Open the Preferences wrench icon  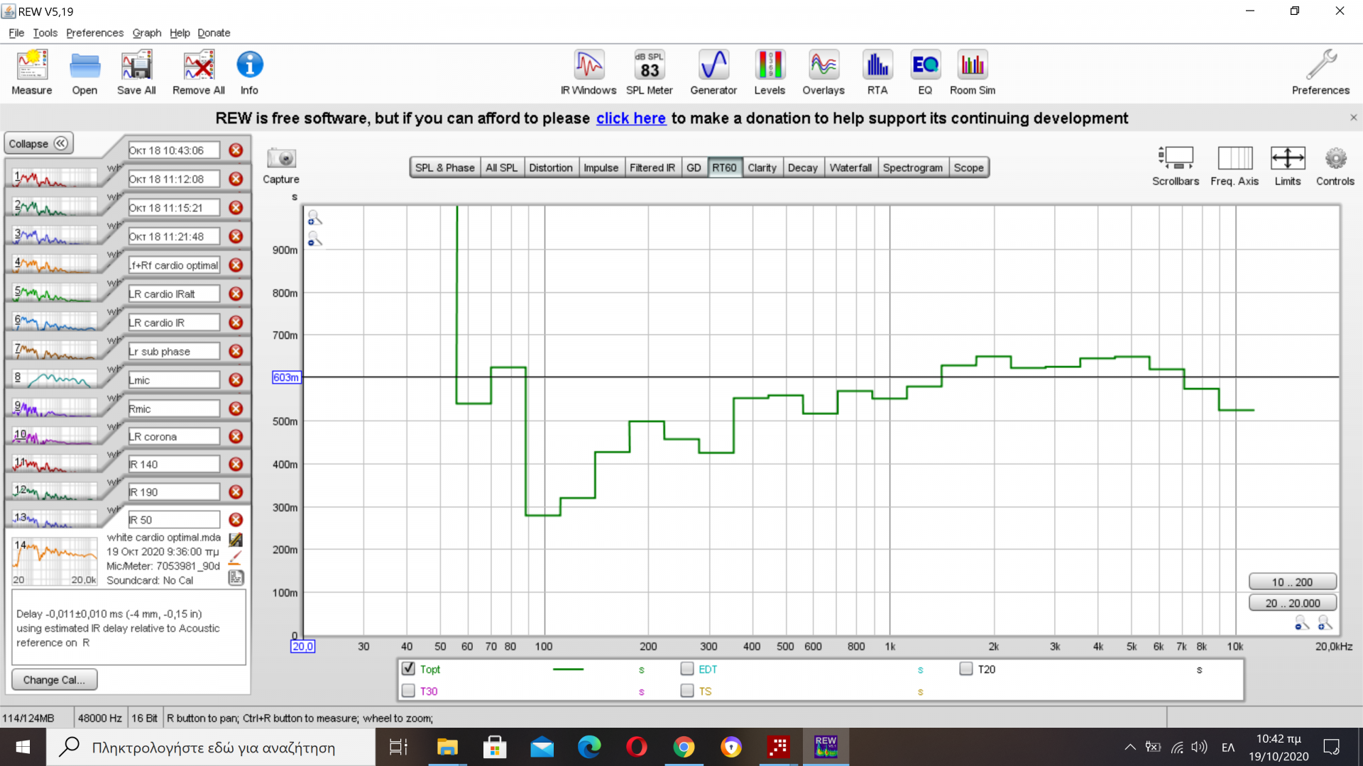[x=1320, y=72]
